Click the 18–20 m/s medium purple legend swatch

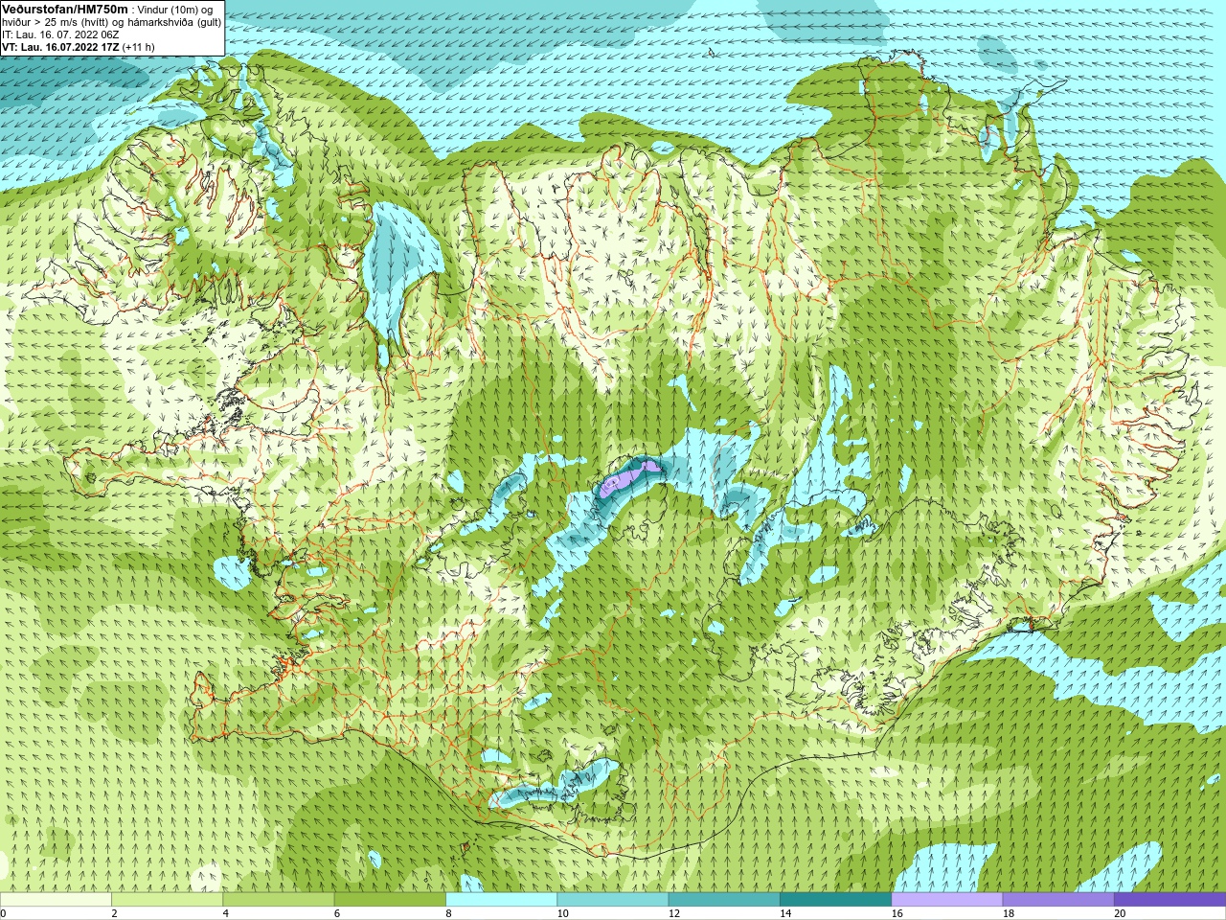[x=1058, y=900]
